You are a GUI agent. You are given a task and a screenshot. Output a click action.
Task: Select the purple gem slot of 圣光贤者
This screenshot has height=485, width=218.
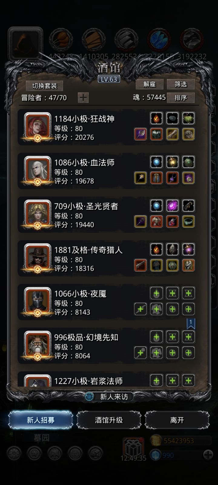[172, 206]
